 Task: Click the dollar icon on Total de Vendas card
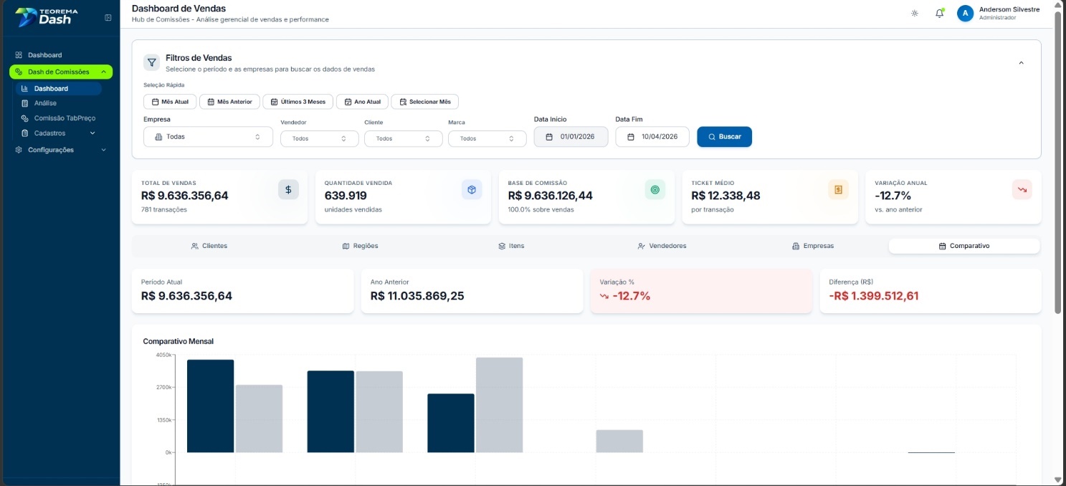tap(288, 189)
